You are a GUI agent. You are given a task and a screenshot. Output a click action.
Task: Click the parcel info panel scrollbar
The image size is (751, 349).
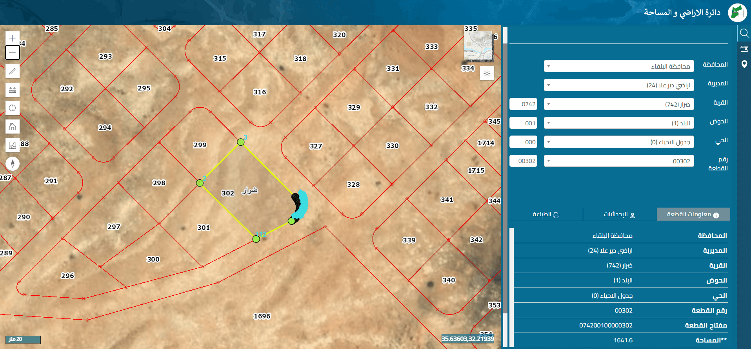click(511, 287)
